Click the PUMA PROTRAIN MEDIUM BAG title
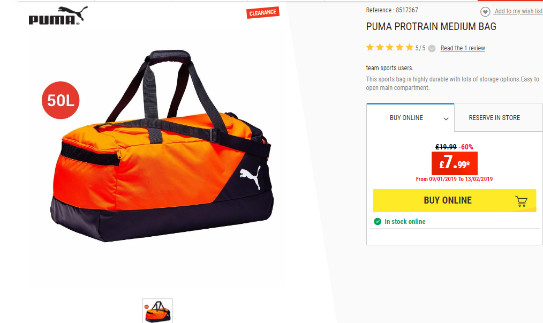Screen dimensions: 543x323 click(431, 27)
